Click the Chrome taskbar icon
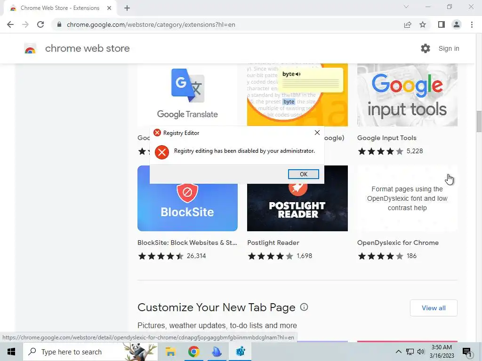The width and height of the screenshot is (482, 361). tap(193, 352)
